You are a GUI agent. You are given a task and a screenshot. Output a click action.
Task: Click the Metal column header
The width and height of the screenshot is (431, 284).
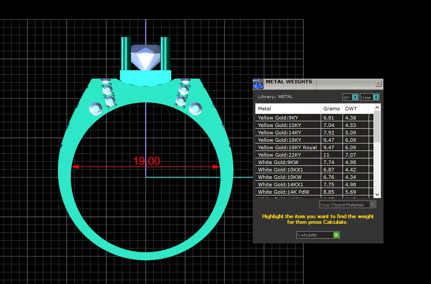tap(288, 109)
